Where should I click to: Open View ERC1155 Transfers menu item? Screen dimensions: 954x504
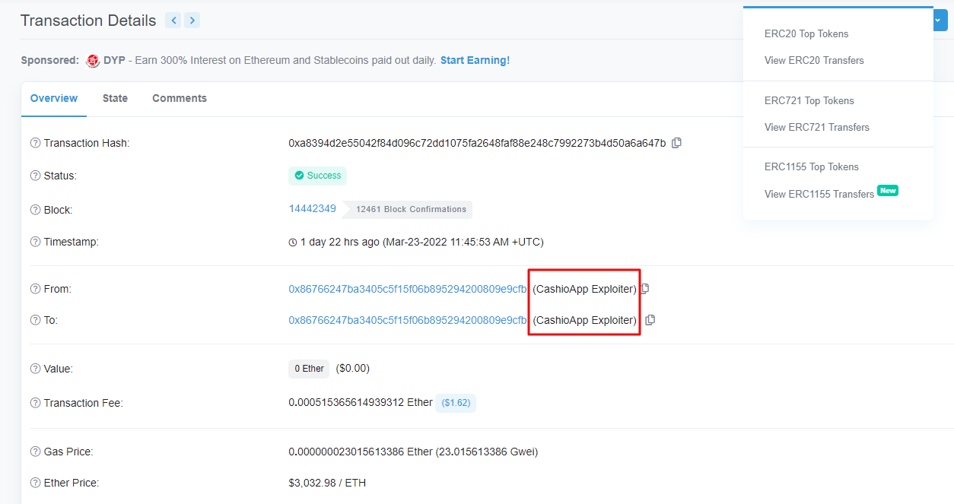pyautogui.click(x=819, y=194)
